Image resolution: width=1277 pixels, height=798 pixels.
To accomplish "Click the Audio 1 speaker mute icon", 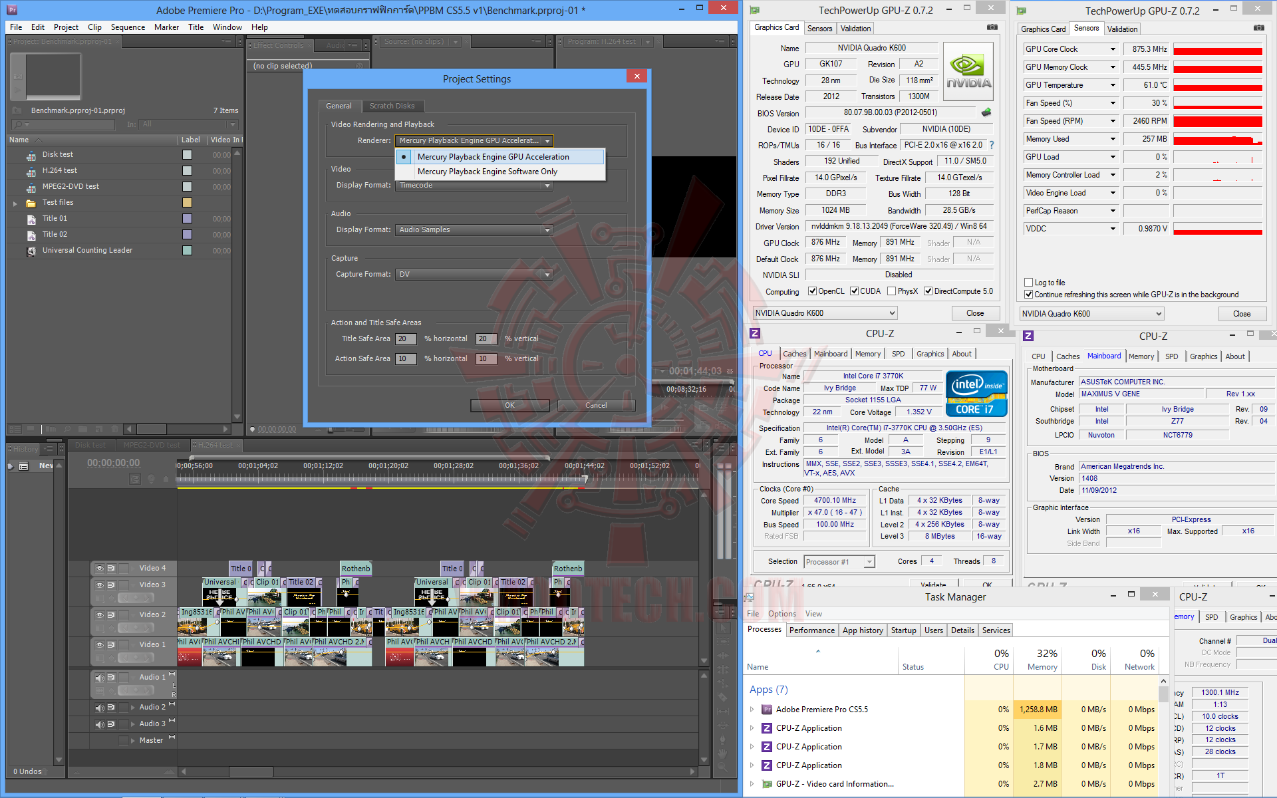I will [x=100, y=678].
